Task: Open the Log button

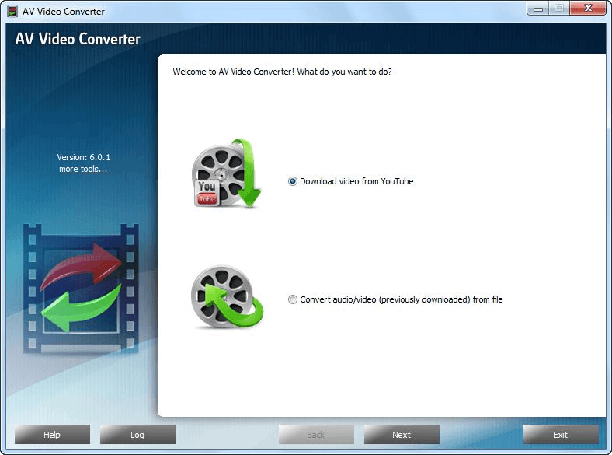Action: (137, 435)
